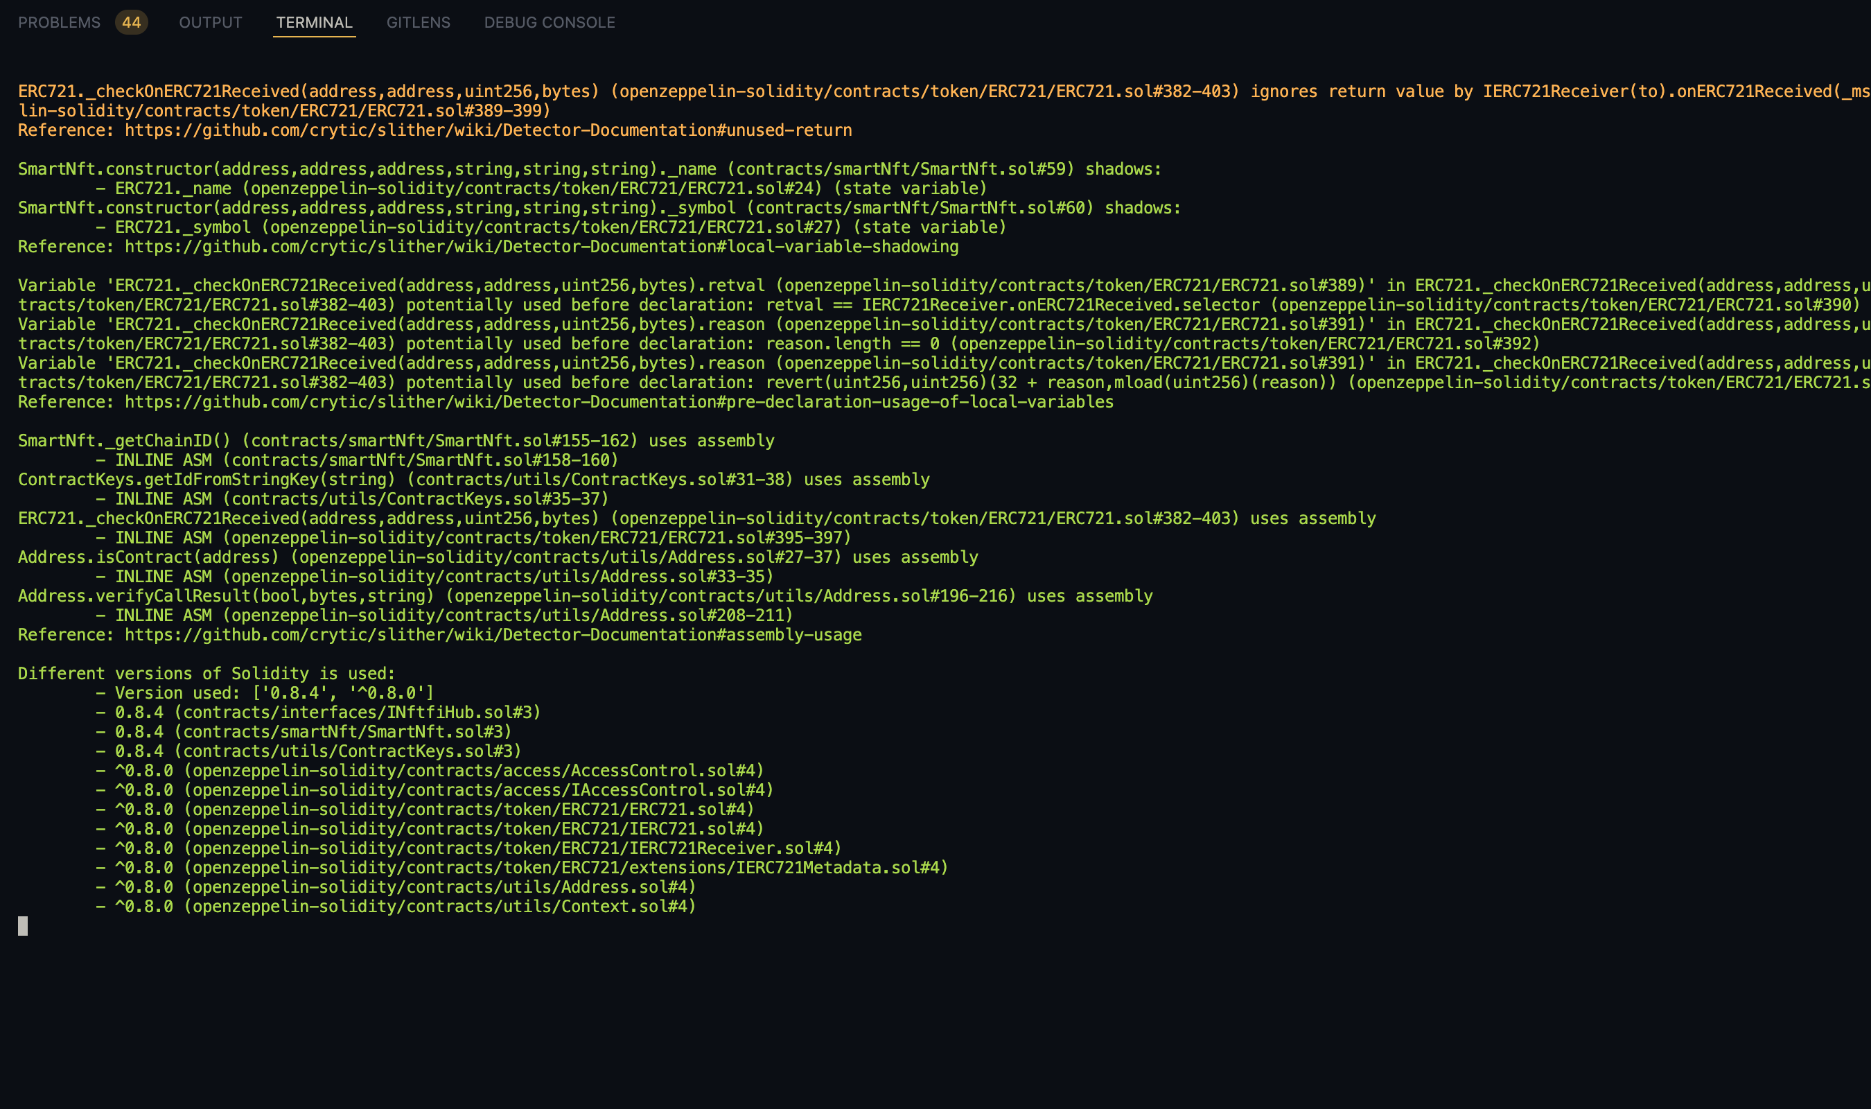The width and height of the screenshot is (1871, 1109).
Task: Click the ContractKeys.getIdFromStringKey uses assembly line
Action: [474, 480]
